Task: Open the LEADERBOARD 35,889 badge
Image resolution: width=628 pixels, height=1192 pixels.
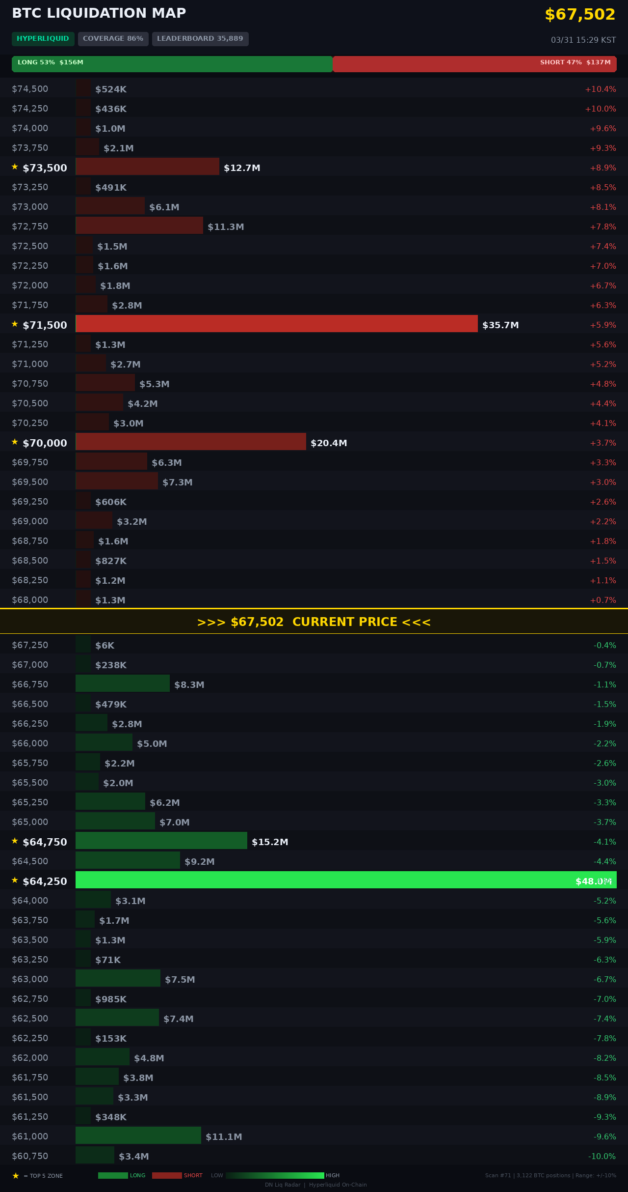Action: 200,39
